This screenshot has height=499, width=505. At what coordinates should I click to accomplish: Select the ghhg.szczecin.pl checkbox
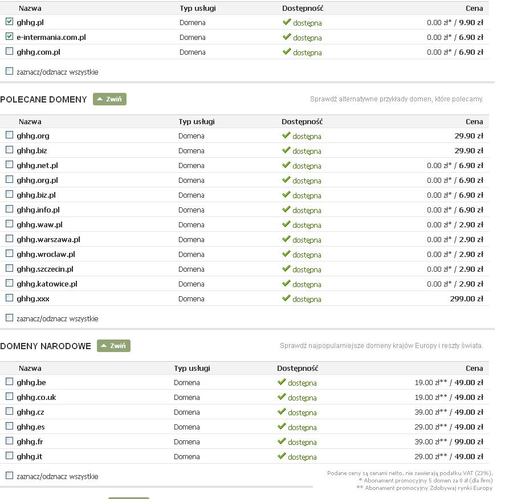point(9,268)
